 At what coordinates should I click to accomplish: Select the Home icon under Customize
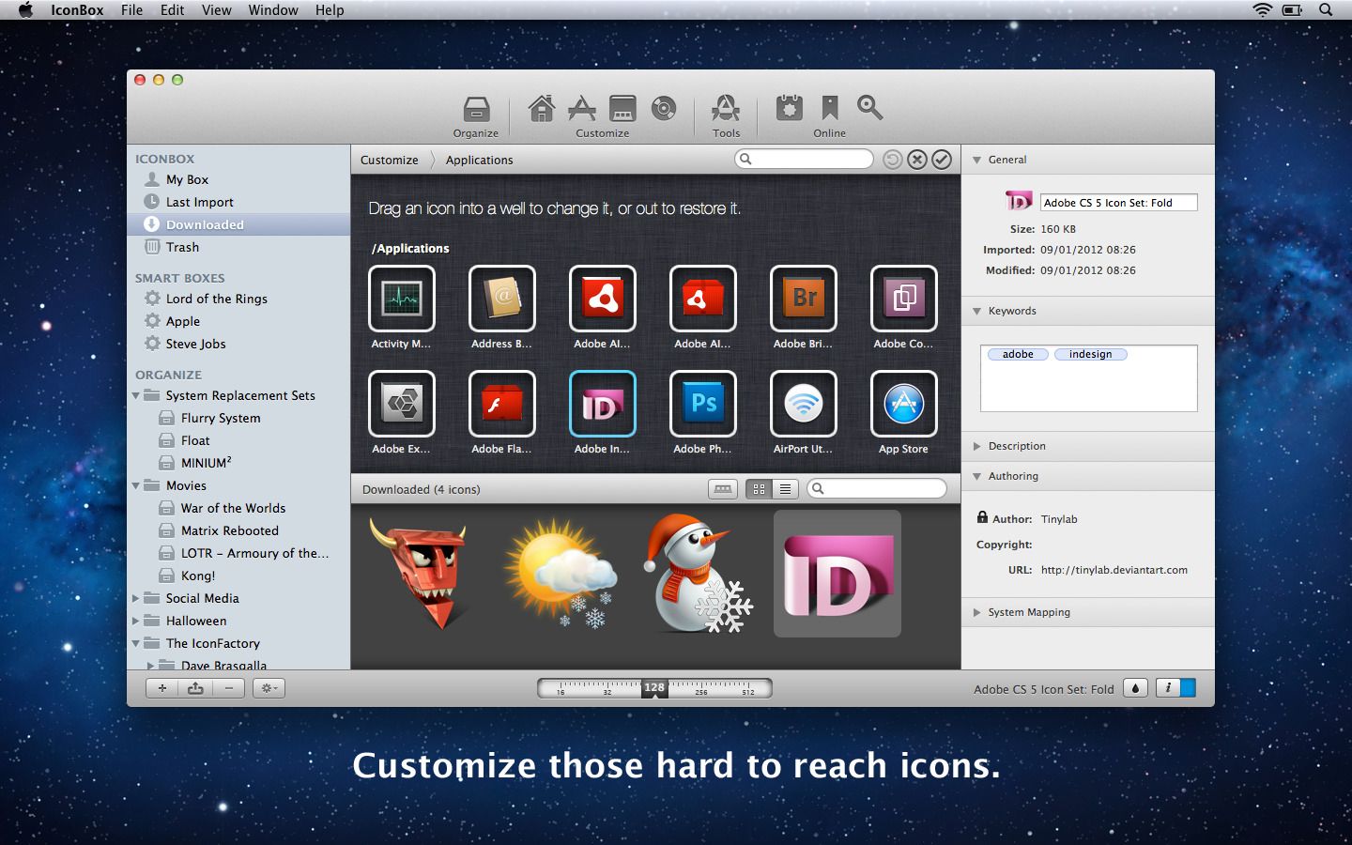[x=542, y=108]
